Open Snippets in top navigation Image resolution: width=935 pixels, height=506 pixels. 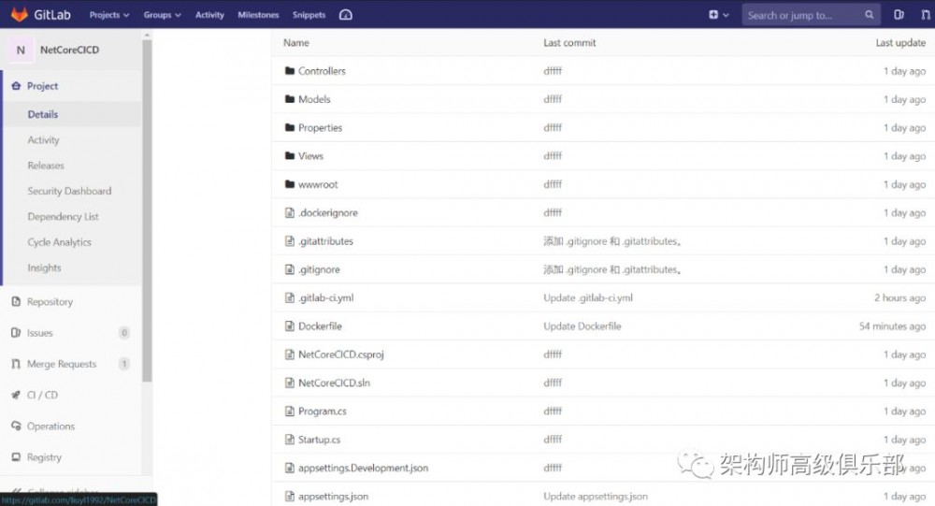[x=309, y=15]
